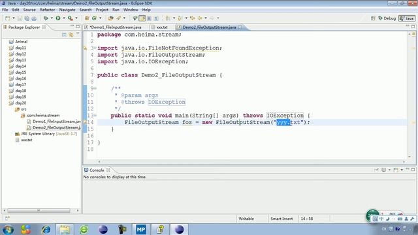
Task: Collapse the Javadoc fold on line 9
Action: 95,89
